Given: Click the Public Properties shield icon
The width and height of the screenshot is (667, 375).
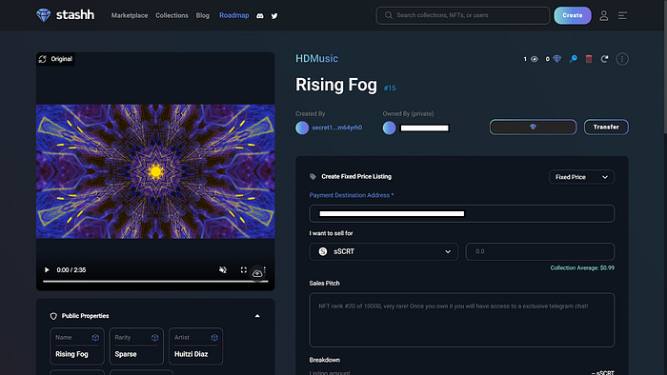Looking at the screenshot, I should (53, 316).
